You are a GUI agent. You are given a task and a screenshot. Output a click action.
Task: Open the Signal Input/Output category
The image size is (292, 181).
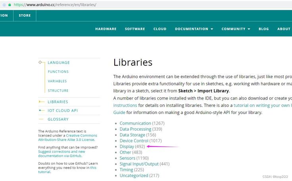tap(139, 164)
